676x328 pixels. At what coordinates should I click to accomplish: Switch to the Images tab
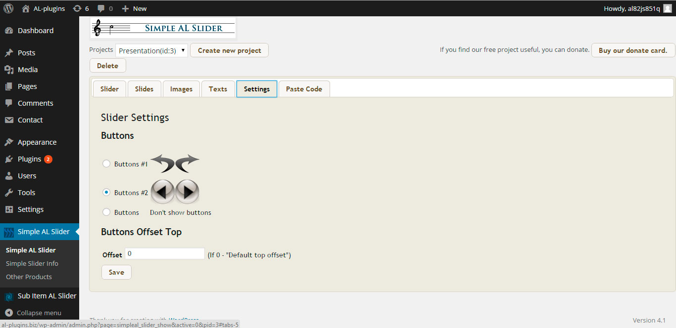[181, 89]
